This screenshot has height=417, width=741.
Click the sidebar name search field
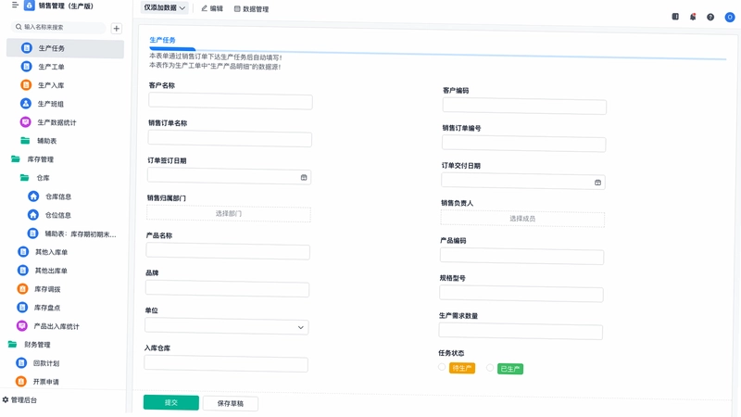tap(58, 28)
